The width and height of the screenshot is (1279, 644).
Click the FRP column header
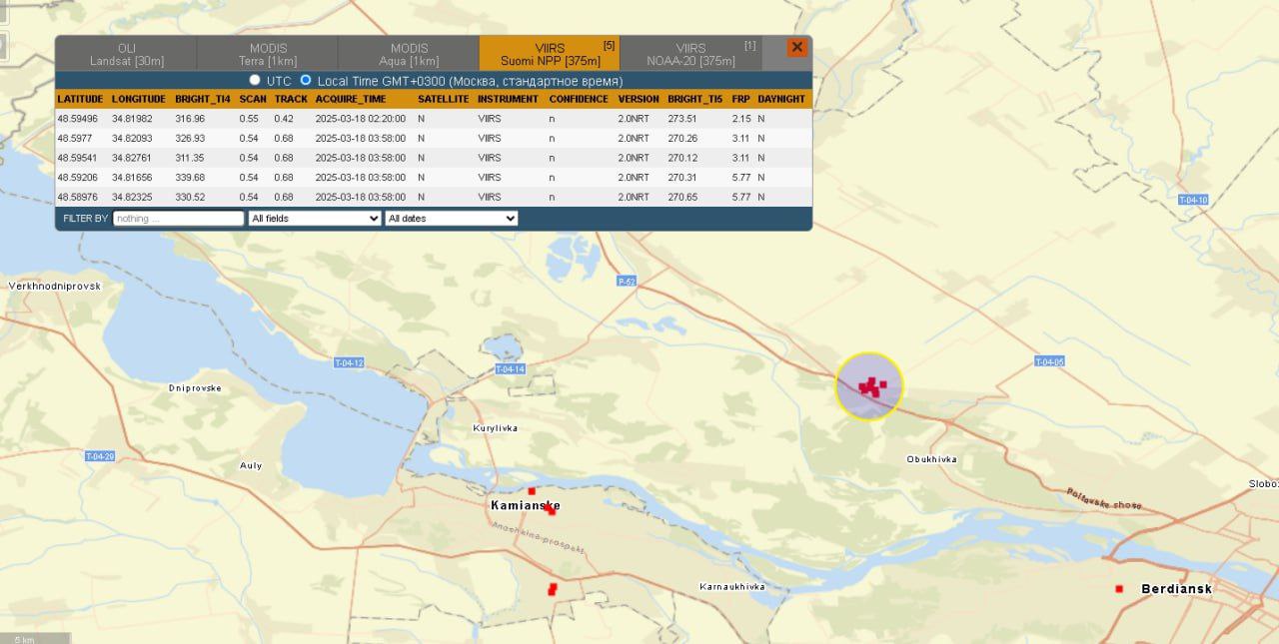[740, 99]
